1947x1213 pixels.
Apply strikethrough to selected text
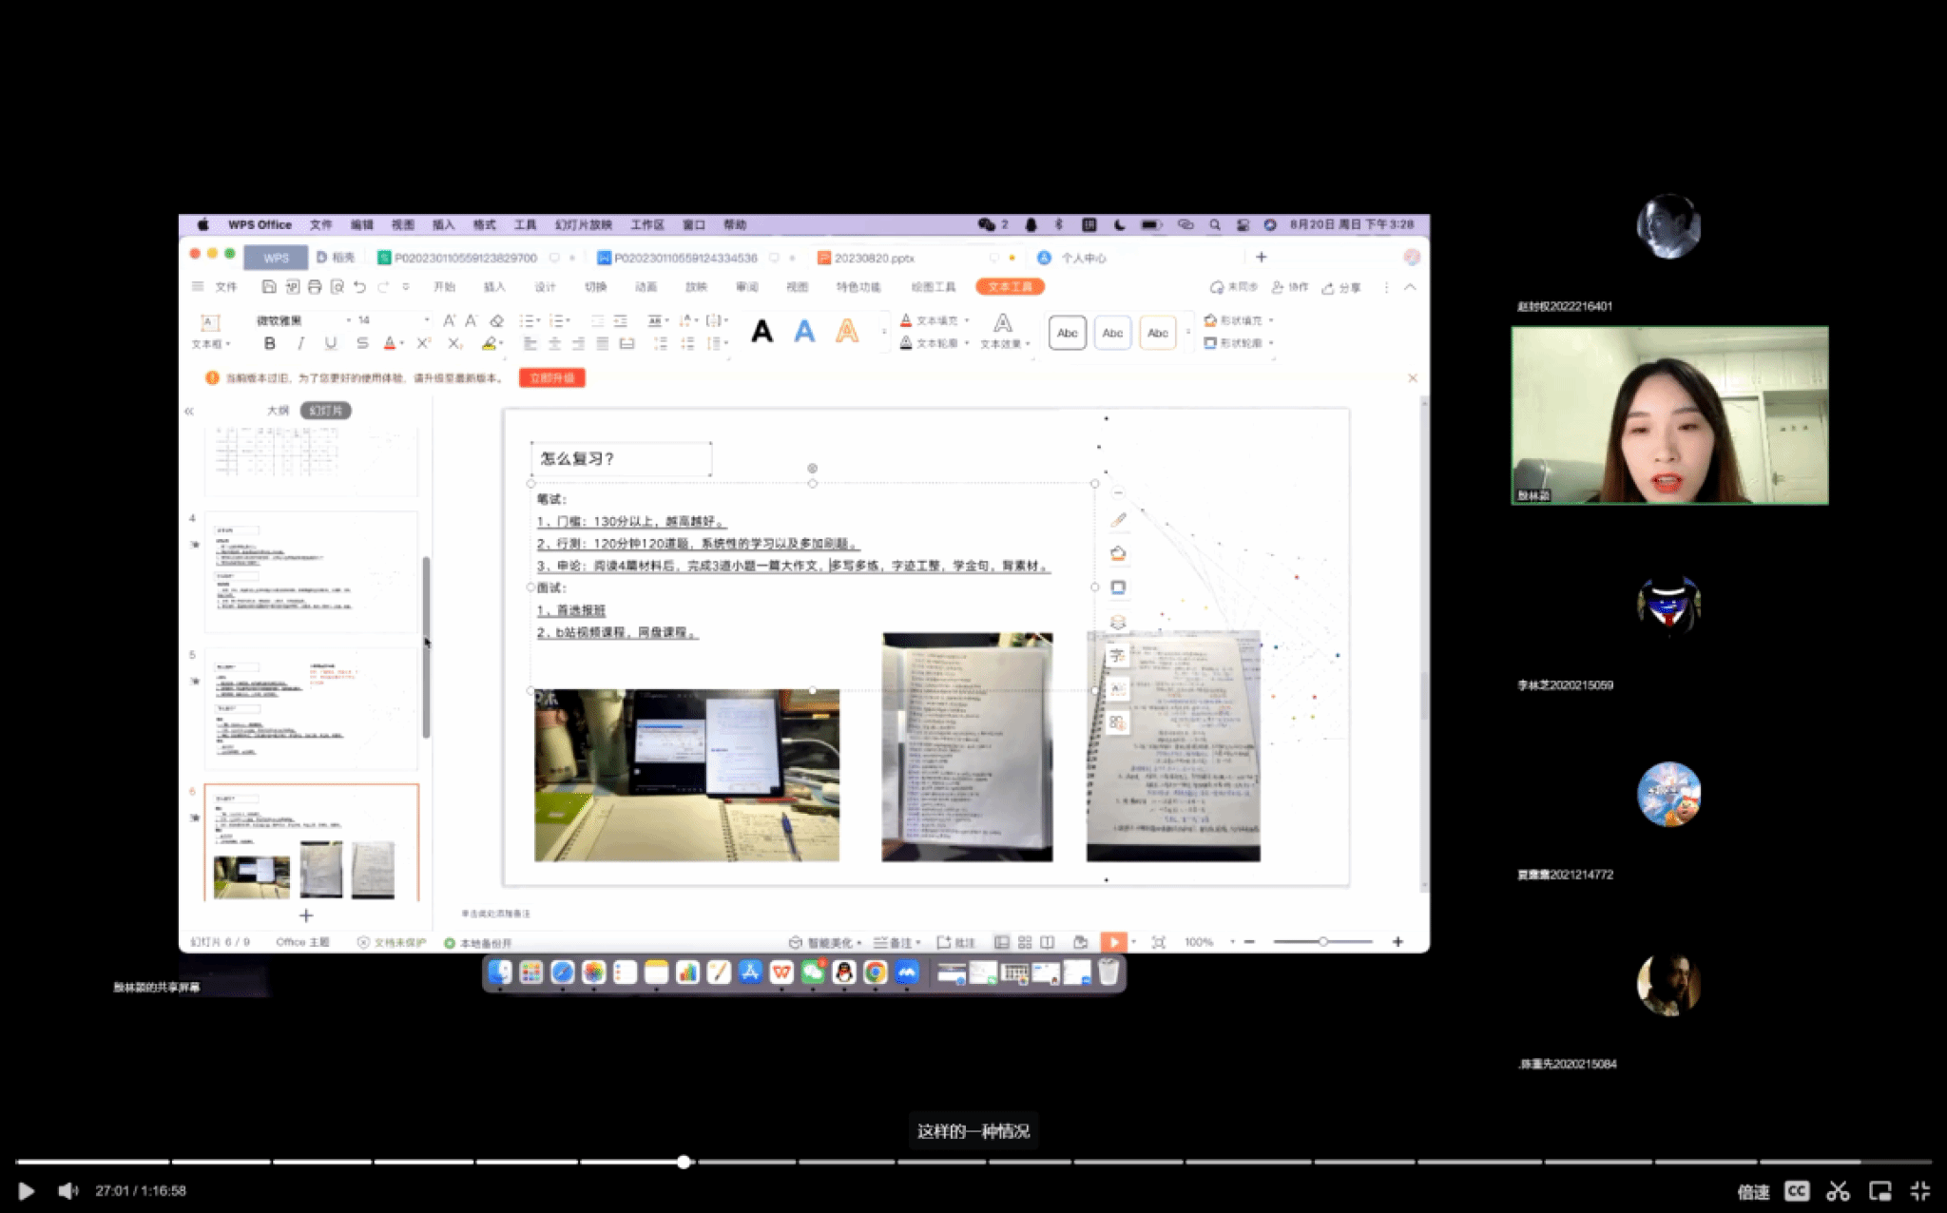[361, 343]
